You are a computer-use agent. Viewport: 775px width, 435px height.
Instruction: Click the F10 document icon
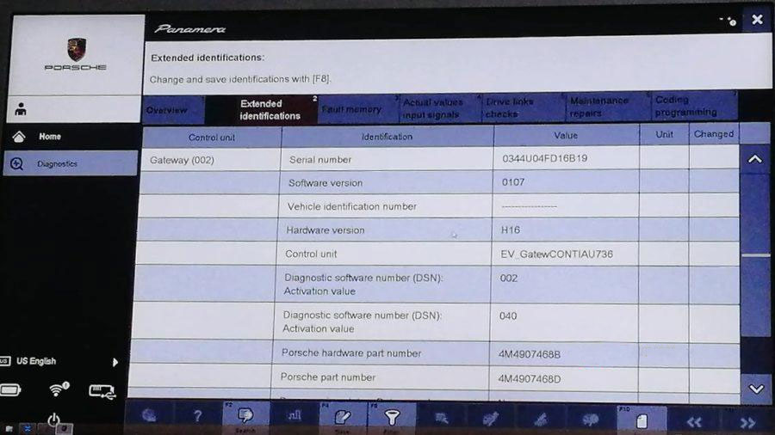[x=642, y=420]
